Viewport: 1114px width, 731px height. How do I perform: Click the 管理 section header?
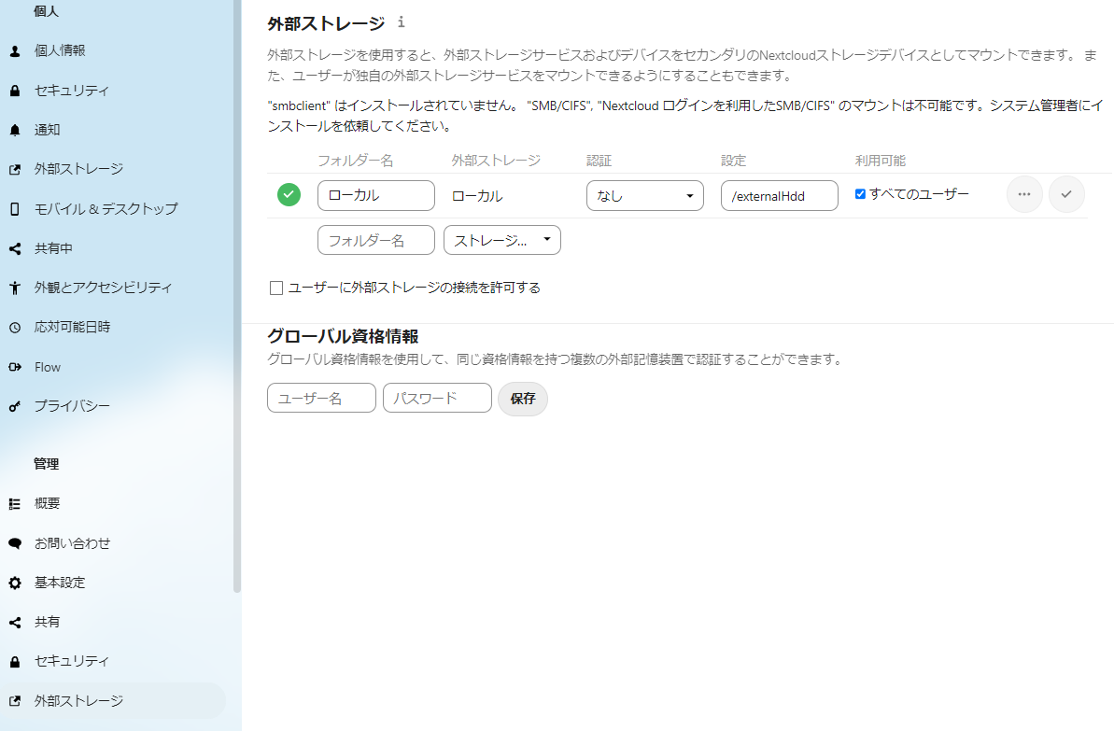(46, 464)
